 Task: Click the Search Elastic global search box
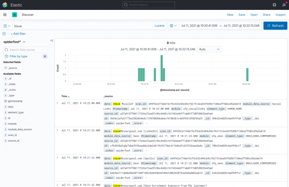(x=149, y=5)
